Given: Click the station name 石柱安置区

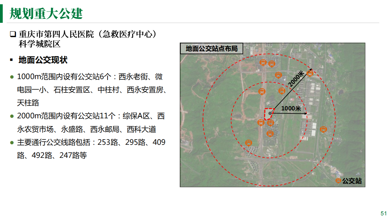Looking at the screenshot, I should (72, 90).
